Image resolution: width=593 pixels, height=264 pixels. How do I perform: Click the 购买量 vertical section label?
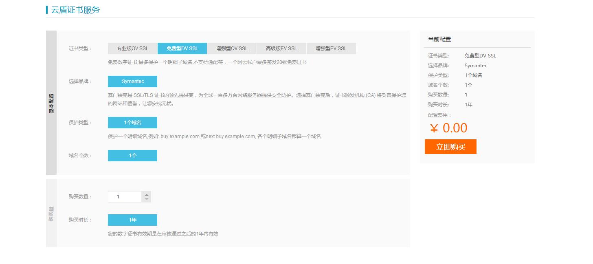point(51,213)
